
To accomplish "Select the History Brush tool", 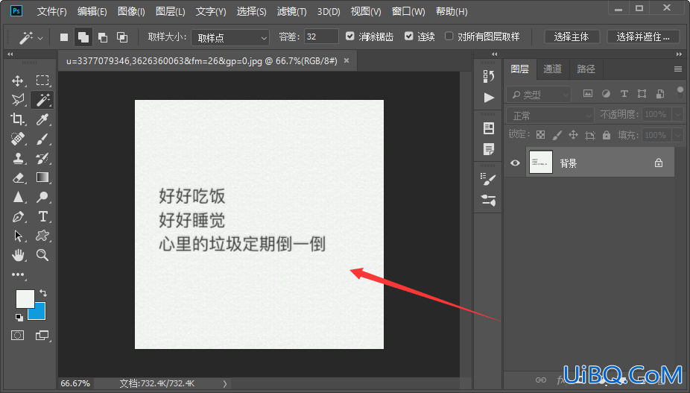I will tap(42, 158).
